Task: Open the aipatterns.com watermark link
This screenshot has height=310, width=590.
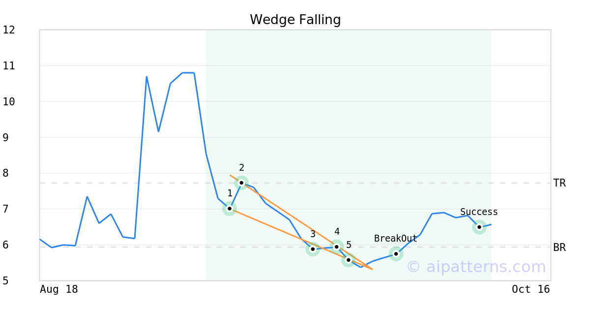Action: [476, 267]
